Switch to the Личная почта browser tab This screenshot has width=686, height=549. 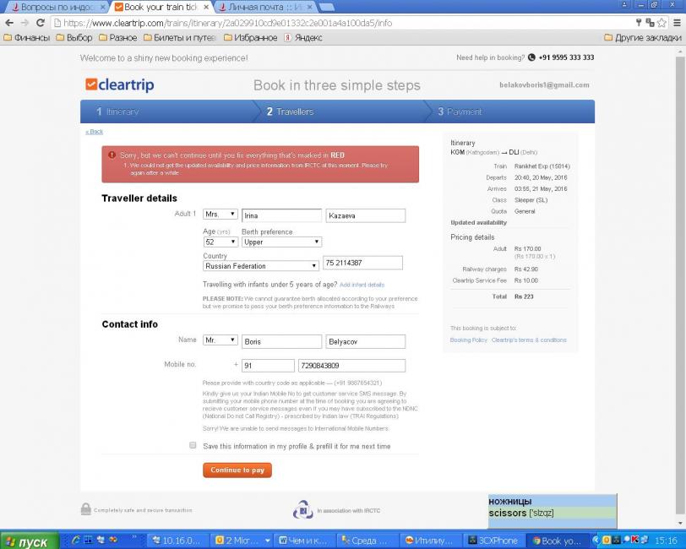[259, 7]
